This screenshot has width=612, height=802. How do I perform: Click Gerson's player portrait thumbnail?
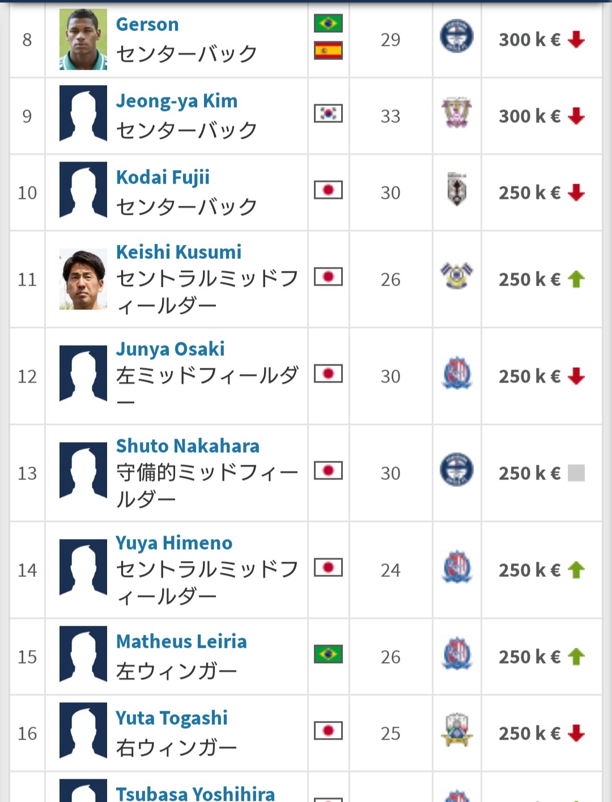tap(83, 39)
